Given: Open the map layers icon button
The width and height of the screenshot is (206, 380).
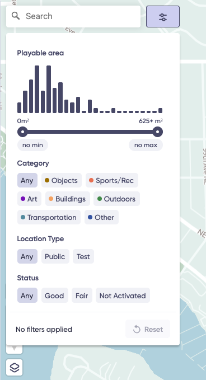Looking at the screenshot, I should tap(15, 367).
